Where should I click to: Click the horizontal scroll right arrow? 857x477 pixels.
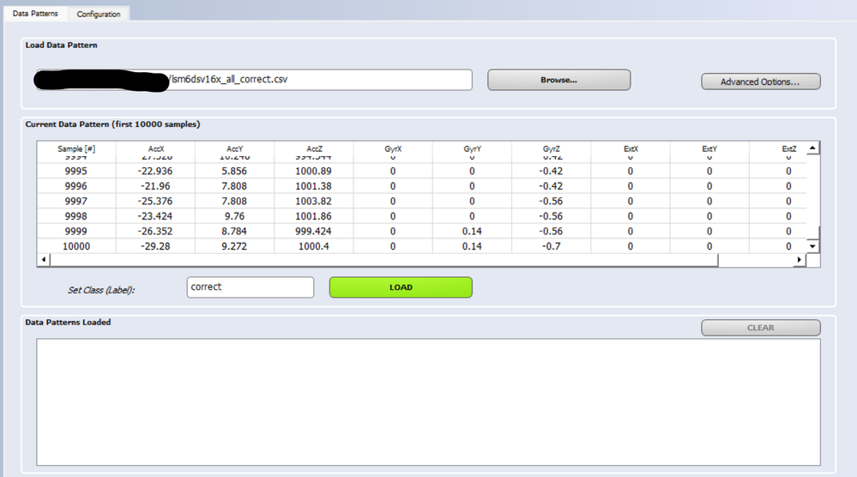[x=799, y=260]
